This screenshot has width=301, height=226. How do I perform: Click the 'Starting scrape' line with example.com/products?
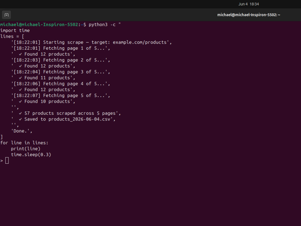pos(92,42)
